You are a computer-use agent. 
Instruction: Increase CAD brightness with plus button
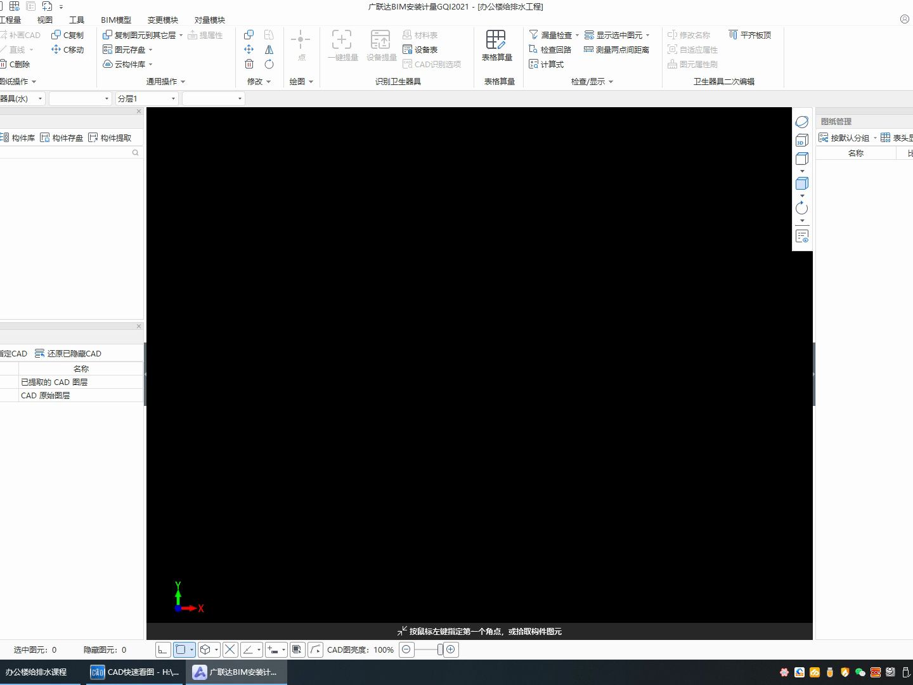click(x=451, y=649)
